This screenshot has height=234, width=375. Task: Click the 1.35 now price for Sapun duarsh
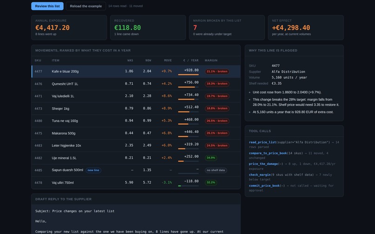point(147,170)
